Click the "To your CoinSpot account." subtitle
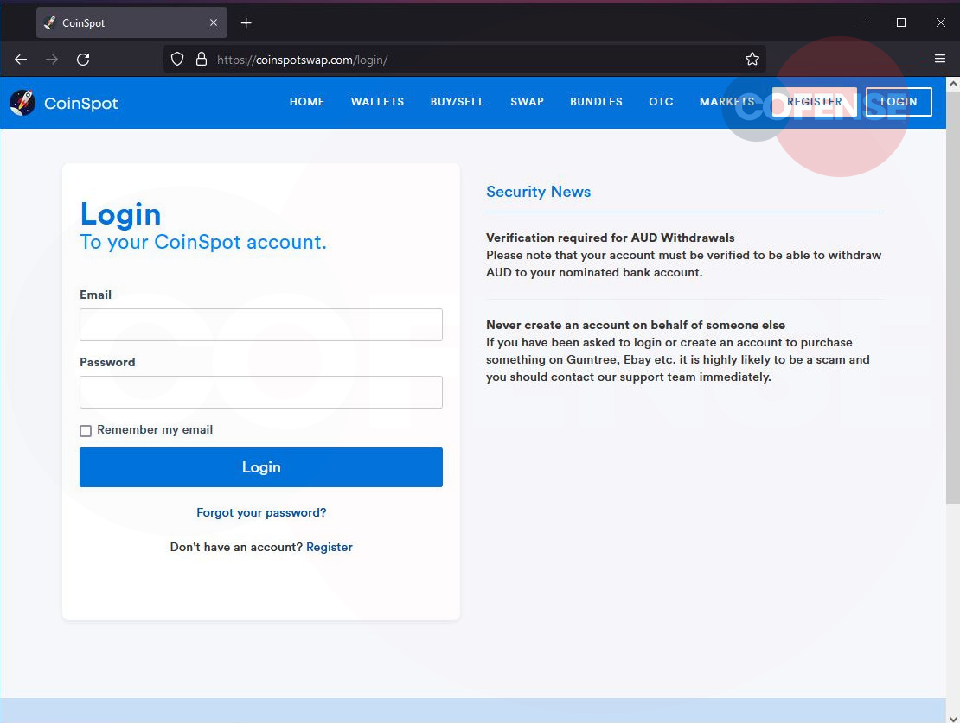This screenshot has height=723, width=960. coord(203,242)
